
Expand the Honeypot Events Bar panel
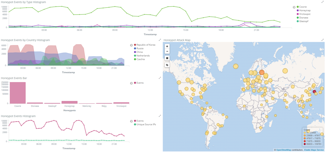(160, 78)
